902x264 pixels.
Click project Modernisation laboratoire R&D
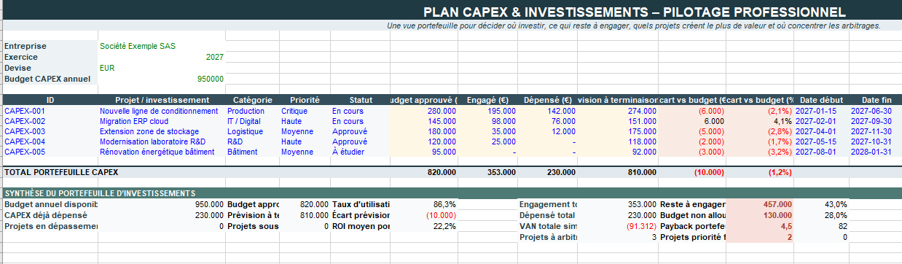pyautogui.click(x=162, y=141)
